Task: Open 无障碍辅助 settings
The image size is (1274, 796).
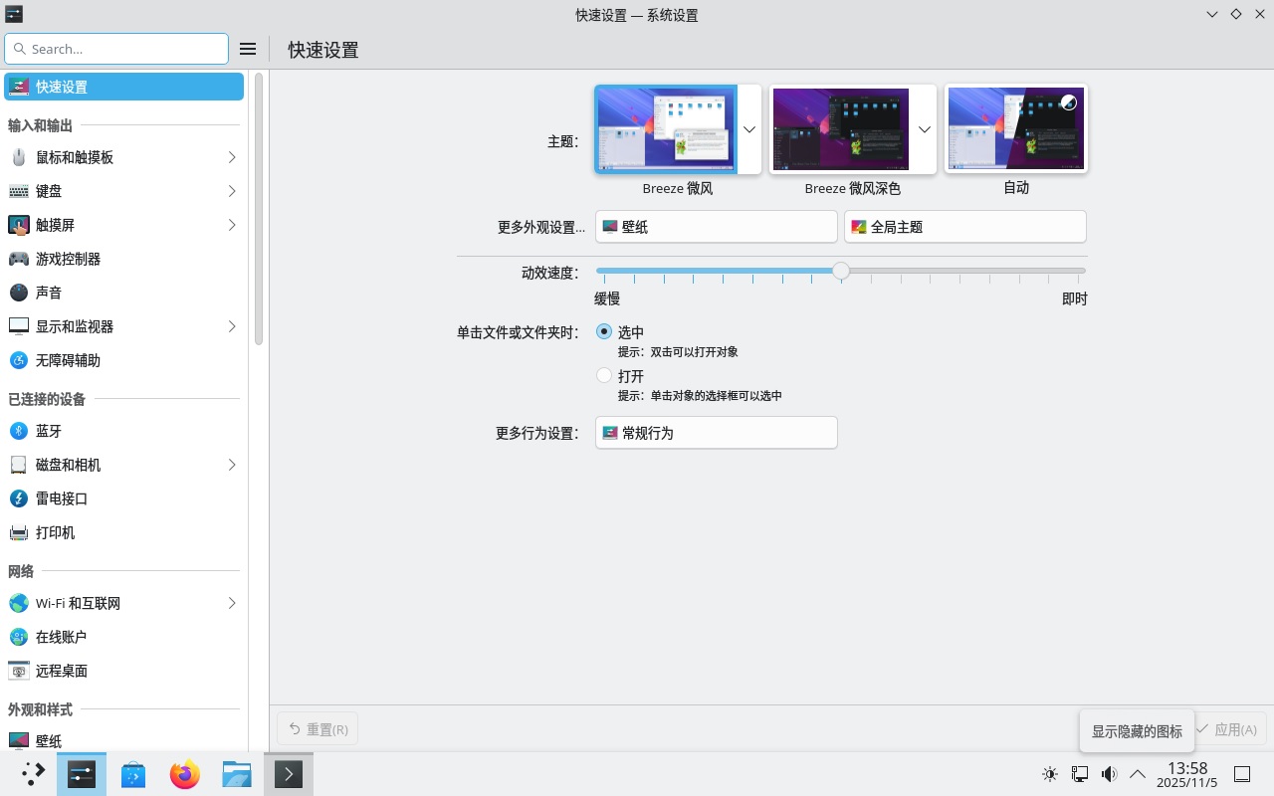Action: (65, 360)
